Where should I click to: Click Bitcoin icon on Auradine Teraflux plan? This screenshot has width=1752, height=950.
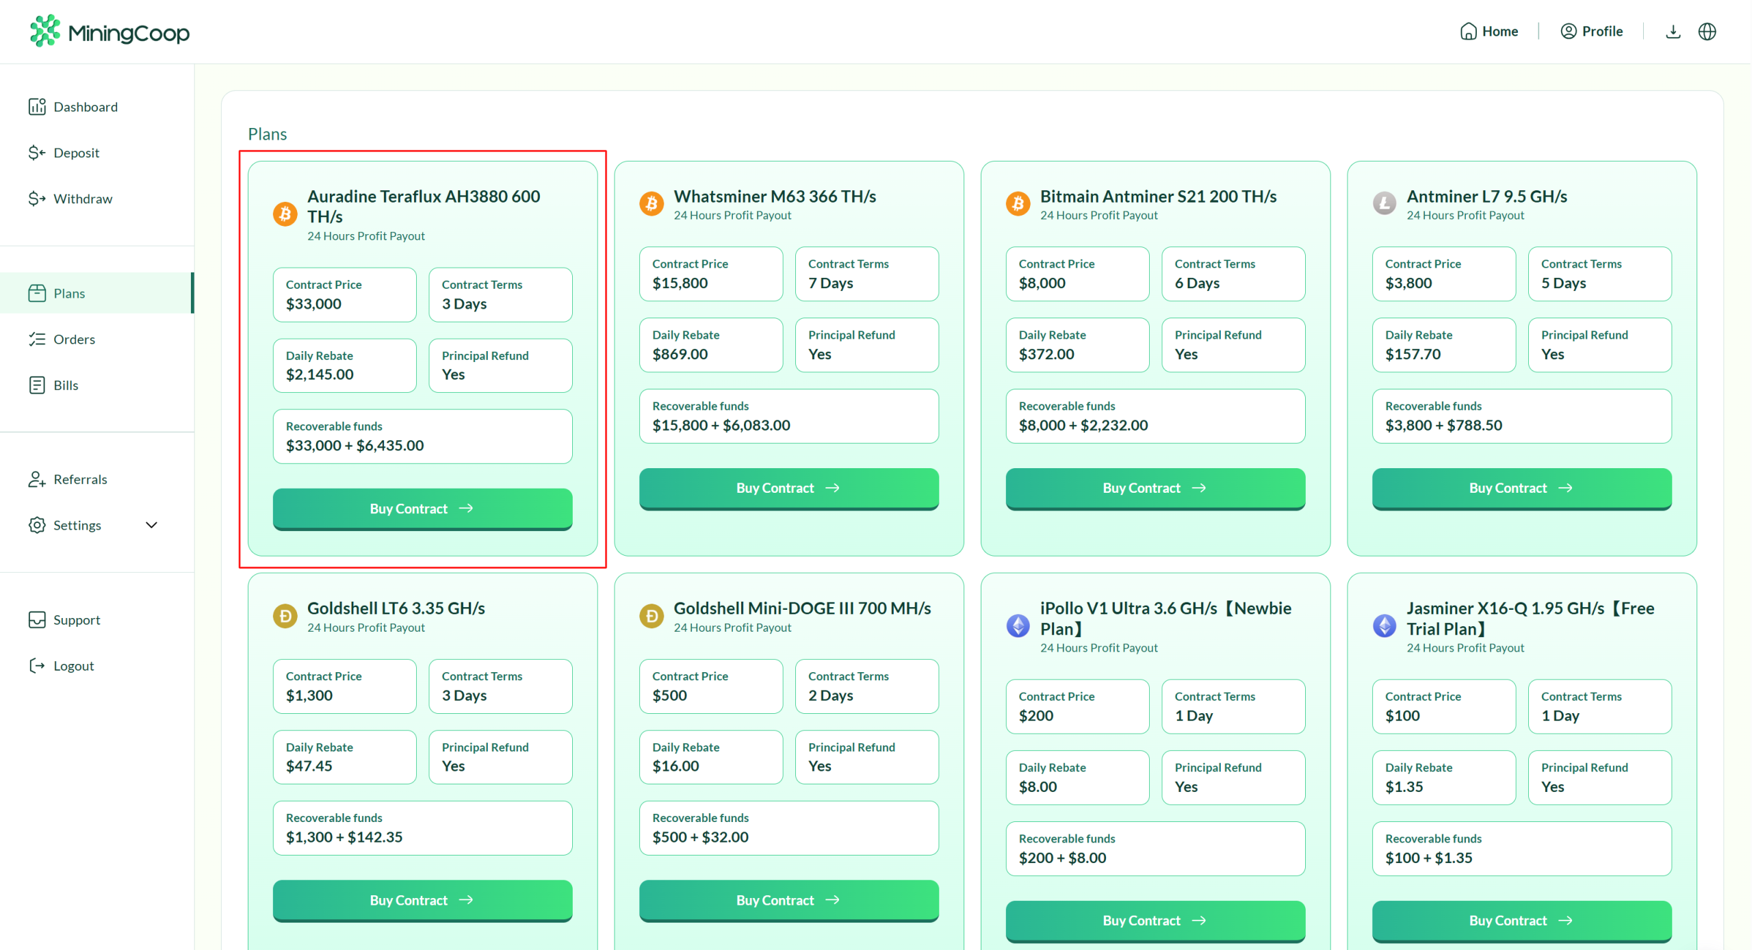point(285,214)
